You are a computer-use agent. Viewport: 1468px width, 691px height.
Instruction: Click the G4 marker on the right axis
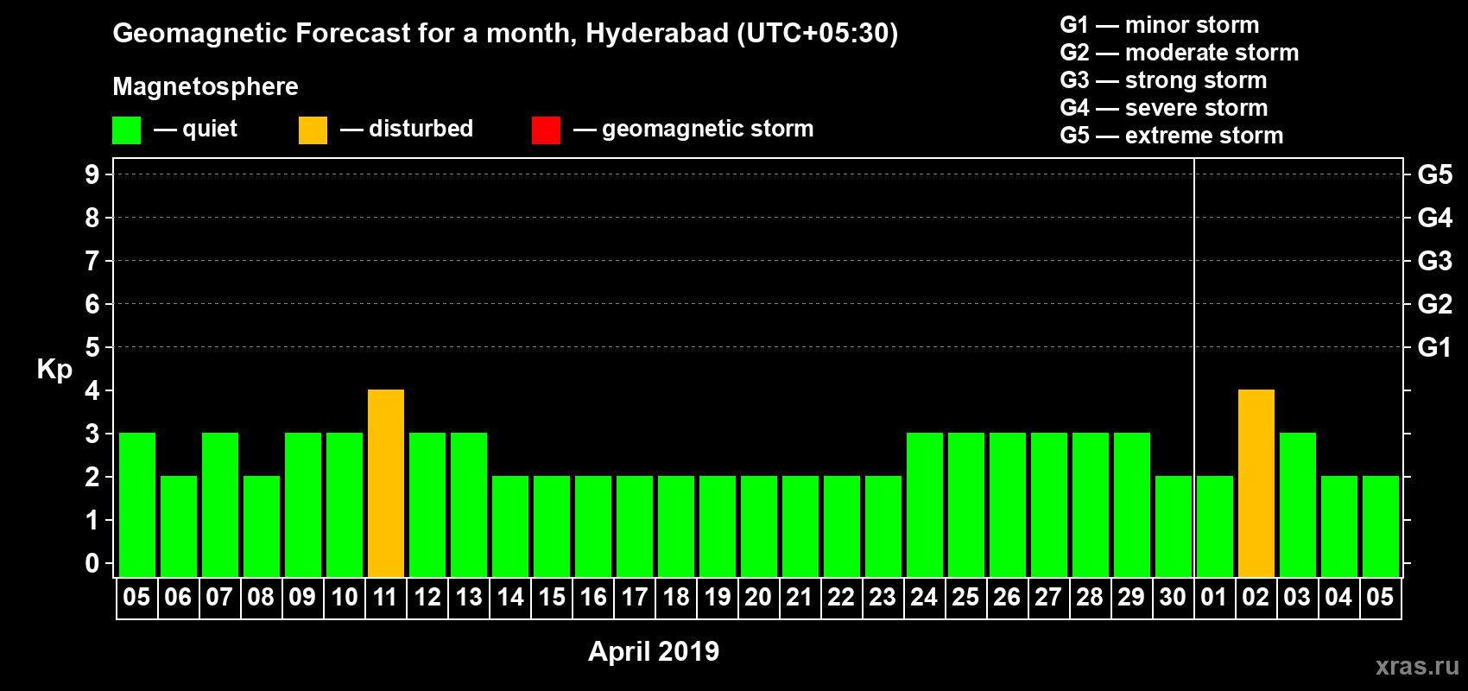pos(1434,218)
